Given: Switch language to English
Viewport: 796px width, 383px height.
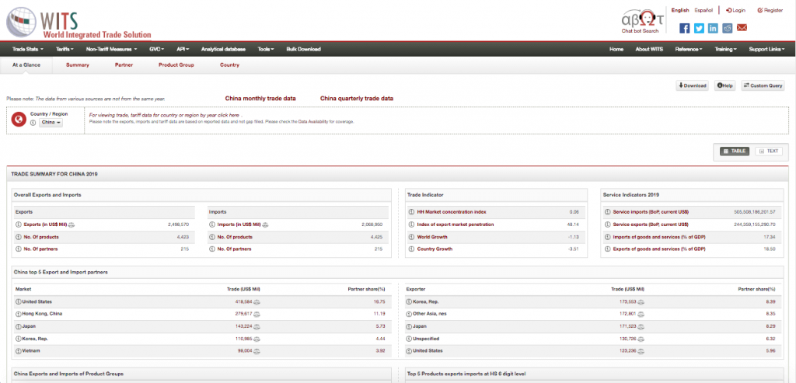Looking at the screenshot, I should coord(679,10).
